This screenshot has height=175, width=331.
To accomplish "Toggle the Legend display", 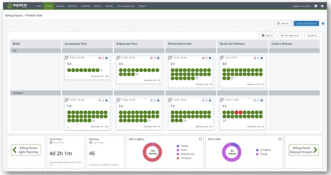I will pyautogui.click(x=267, y=35).
